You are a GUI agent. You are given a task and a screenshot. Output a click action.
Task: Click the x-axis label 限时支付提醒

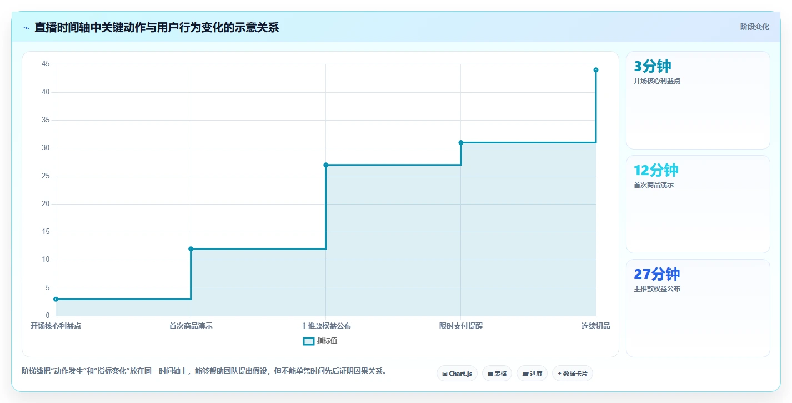(x=461, y=326)
